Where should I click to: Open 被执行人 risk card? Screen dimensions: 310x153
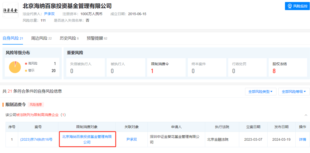pyautogui.click(x=126, y=67)
